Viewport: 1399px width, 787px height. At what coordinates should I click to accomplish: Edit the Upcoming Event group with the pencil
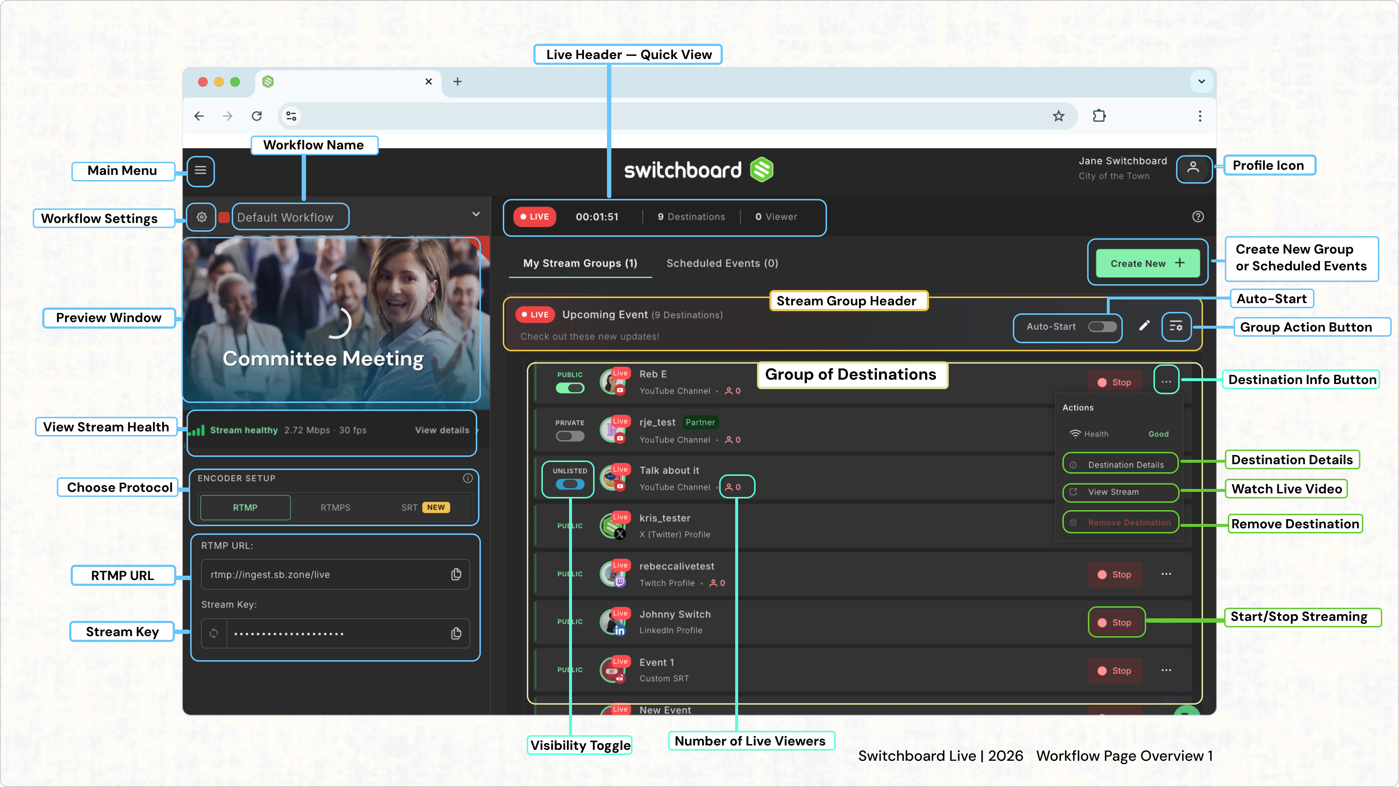1144,326
